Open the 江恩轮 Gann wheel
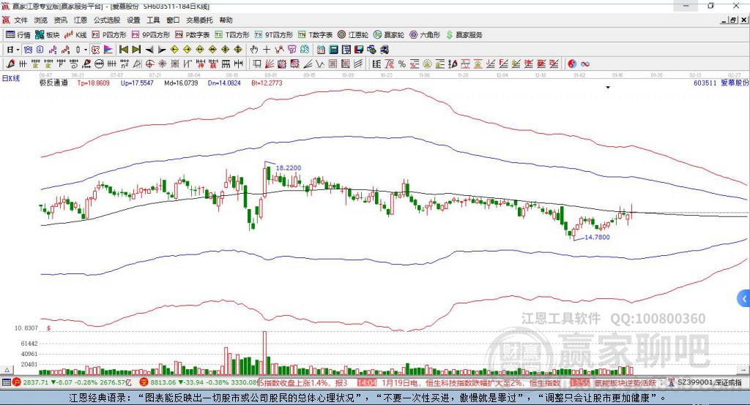Screen dimensions: 750x405 point(353,35)
